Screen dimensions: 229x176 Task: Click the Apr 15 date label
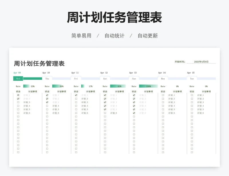(x=191, y=73)
